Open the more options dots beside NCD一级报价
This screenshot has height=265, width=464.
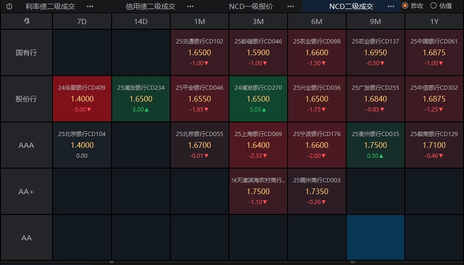(290, 6)
